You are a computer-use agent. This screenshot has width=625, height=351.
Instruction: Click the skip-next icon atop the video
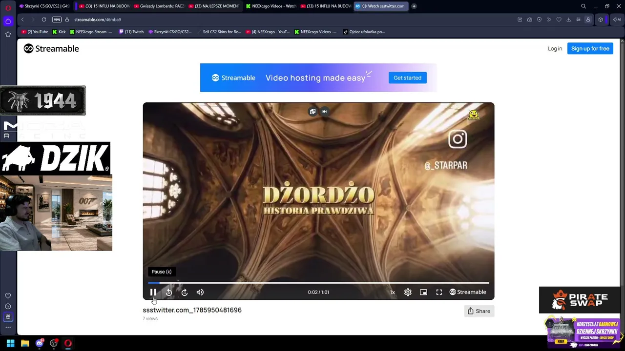(x=324, y=111)
